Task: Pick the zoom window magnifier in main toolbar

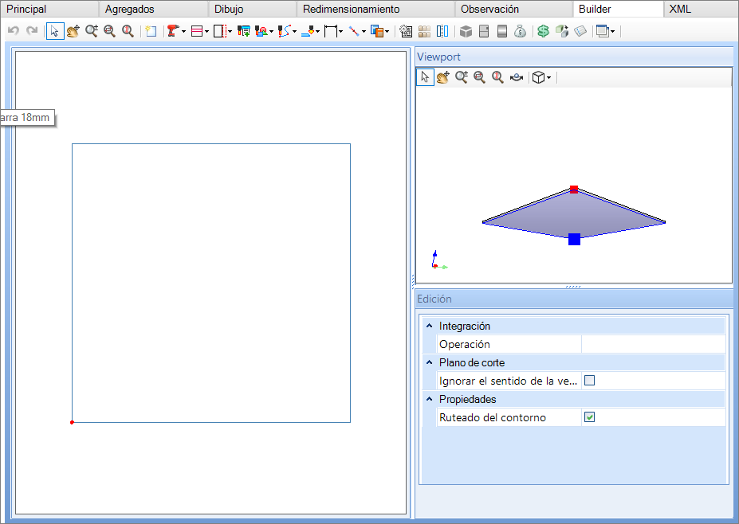Action: pyautogui.click(x=109, y=31)
